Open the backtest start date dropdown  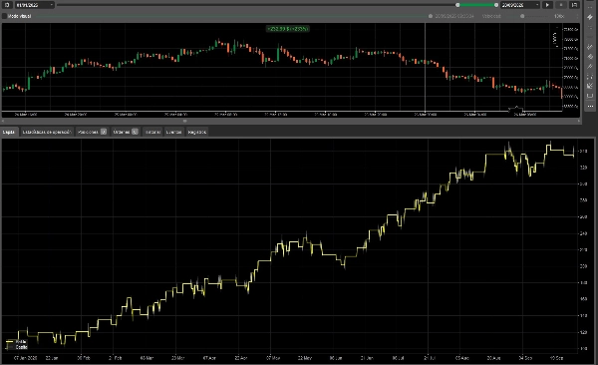[34, 5]
